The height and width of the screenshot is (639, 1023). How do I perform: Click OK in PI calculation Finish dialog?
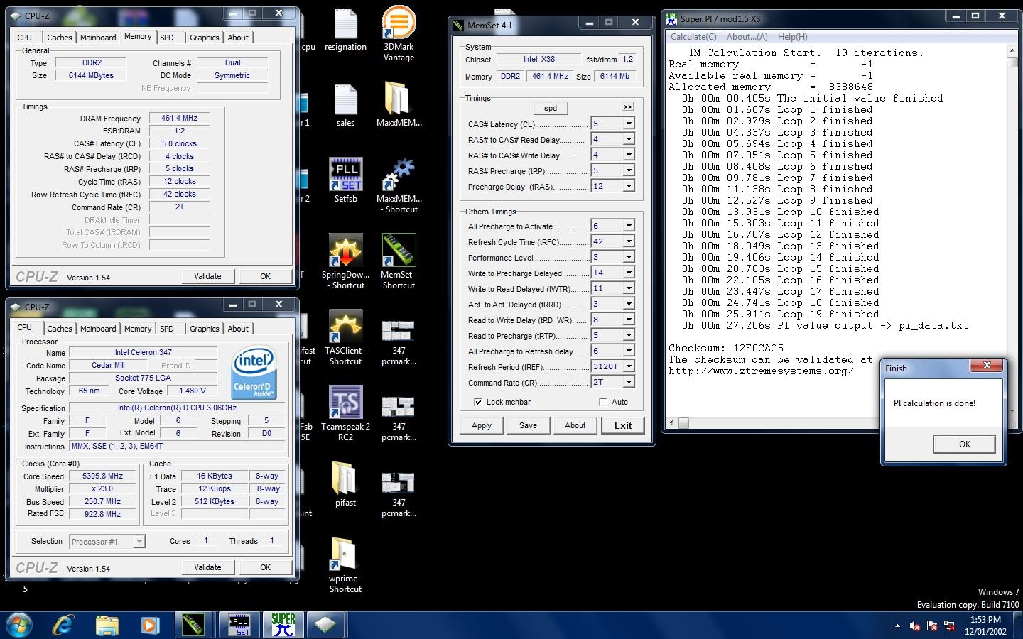[965, 444]
